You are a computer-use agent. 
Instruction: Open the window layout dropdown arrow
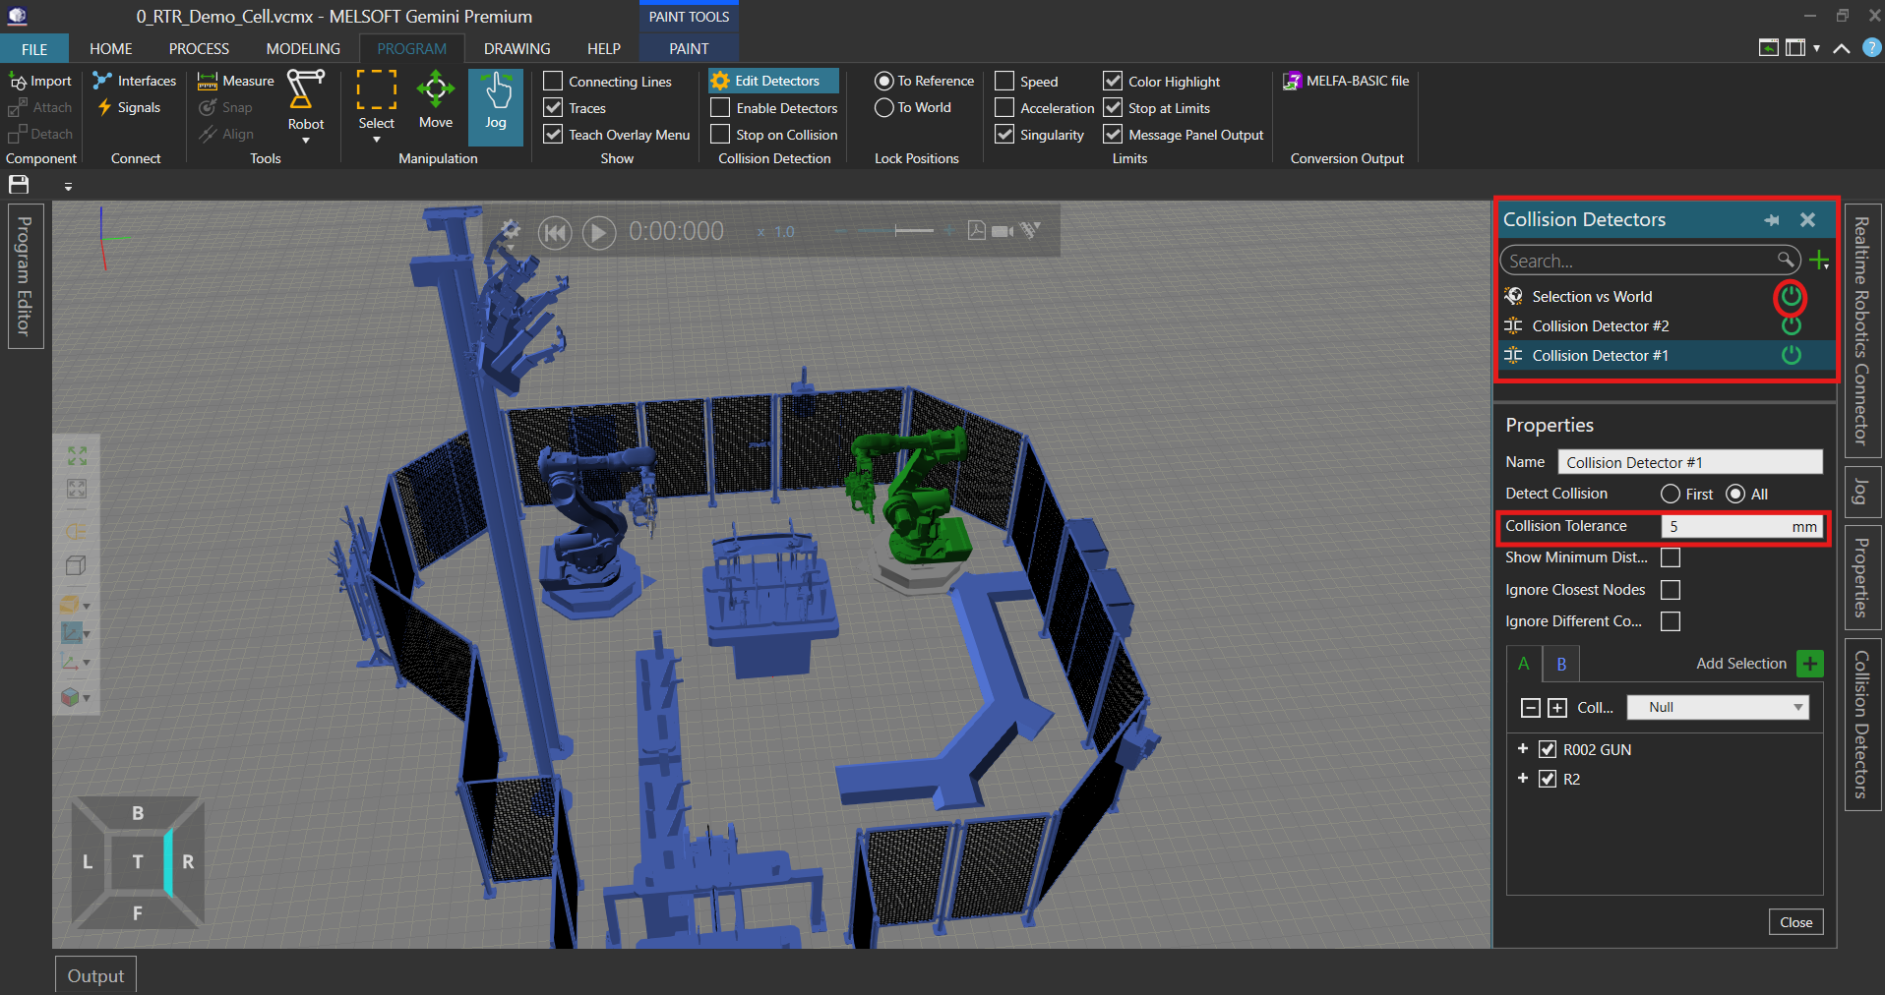click(x=1816, y=47)
